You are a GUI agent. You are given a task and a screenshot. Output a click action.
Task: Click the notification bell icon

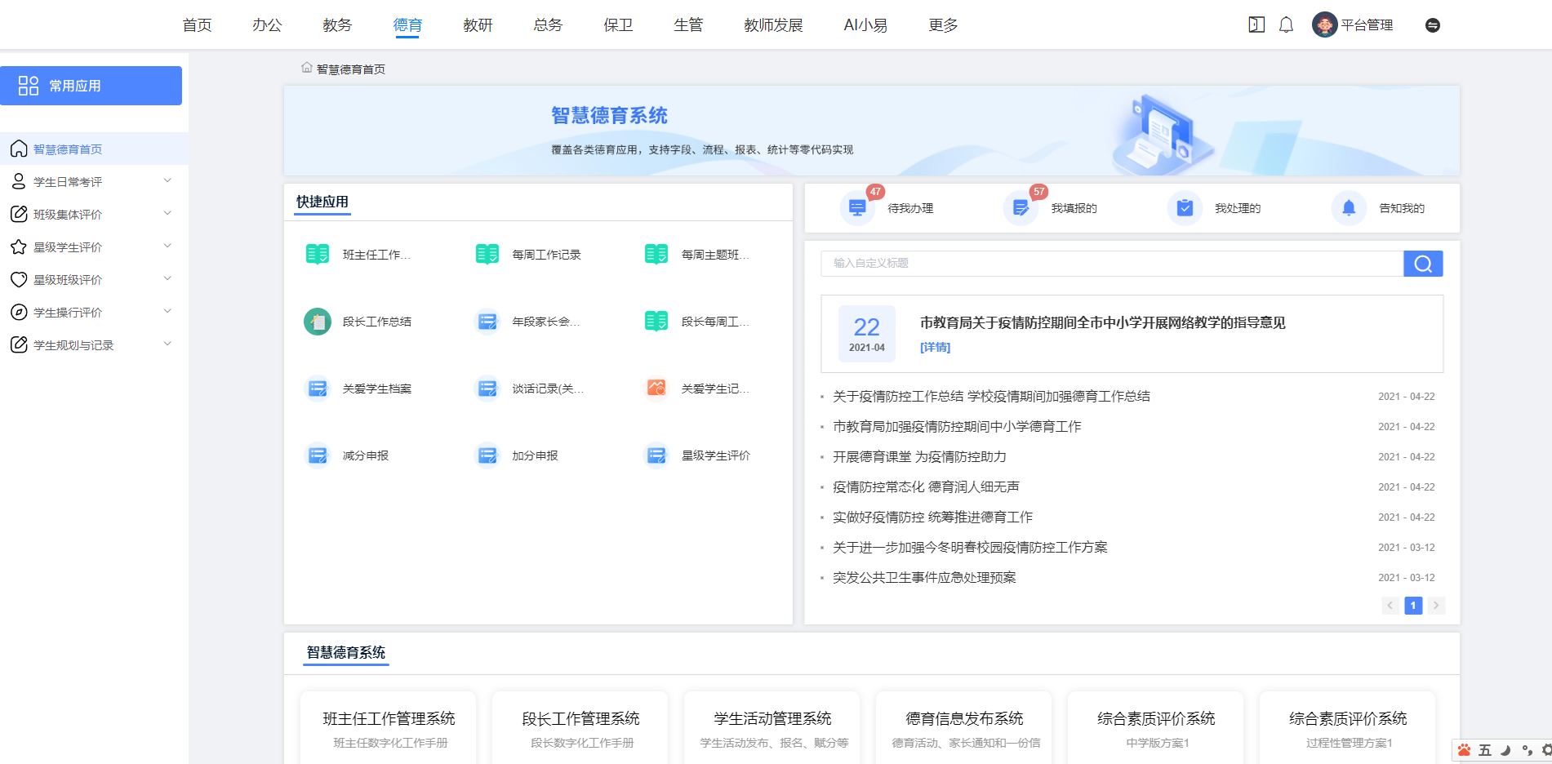click(x=1286, y=25)
